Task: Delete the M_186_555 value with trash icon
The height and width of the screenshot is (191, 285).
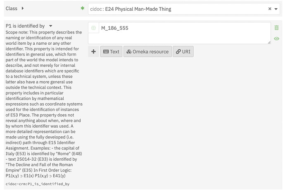Action: tap(276, 27)
